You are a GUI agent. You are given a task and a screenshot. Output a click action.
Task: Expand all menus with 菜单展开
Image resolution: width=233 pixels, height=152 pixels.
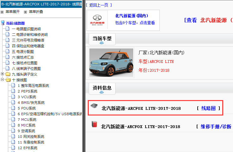click(x=13, y=12)
